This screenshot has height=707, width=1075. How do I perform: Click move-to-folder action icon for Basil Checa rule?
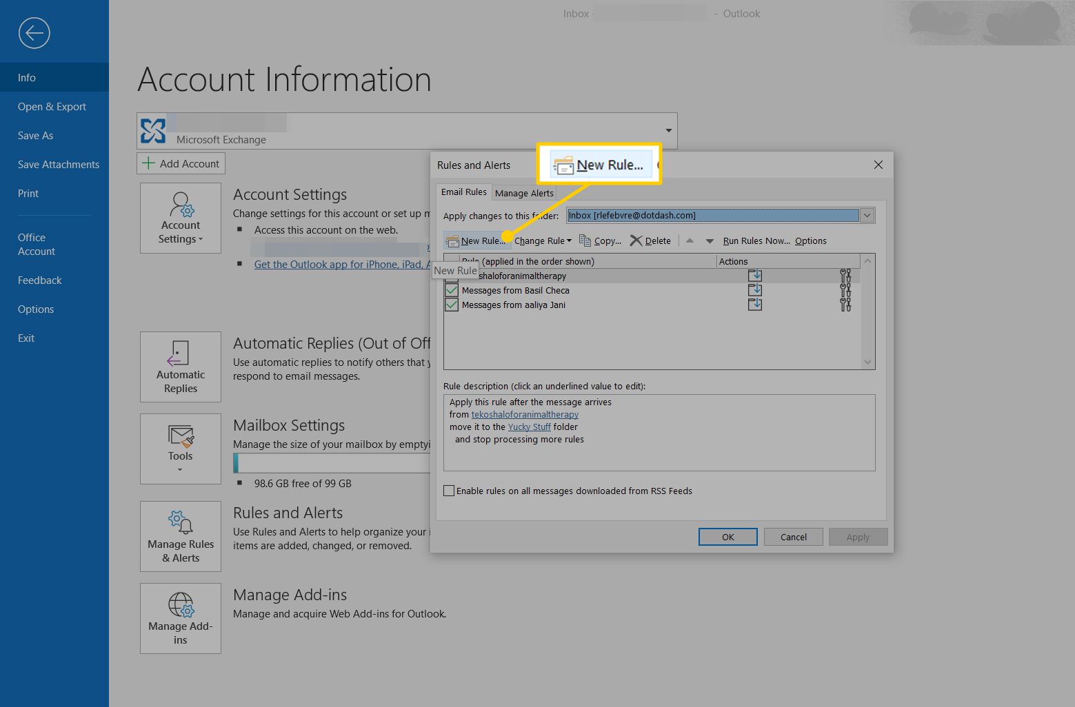tap(755, 290)
